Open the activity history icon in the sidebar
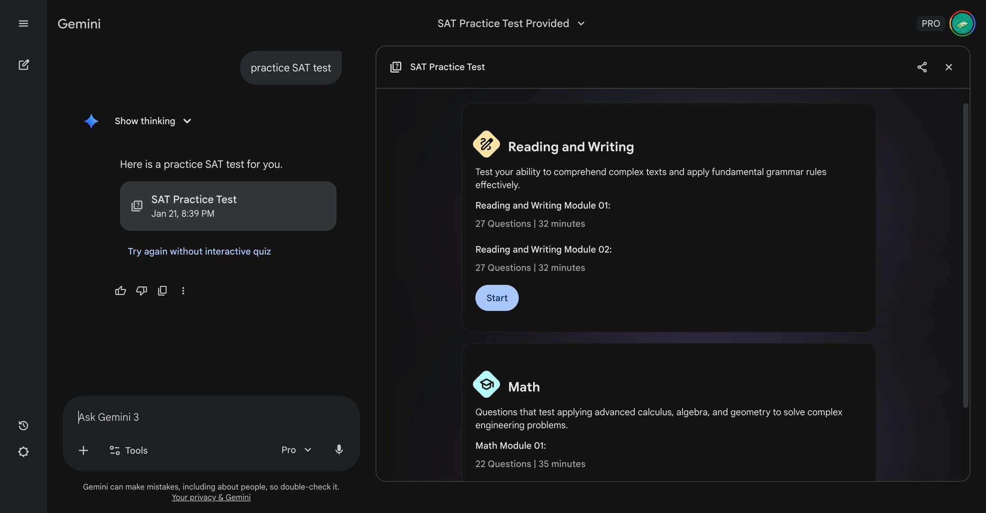The image size is (986, 513). tap(23, 426)
